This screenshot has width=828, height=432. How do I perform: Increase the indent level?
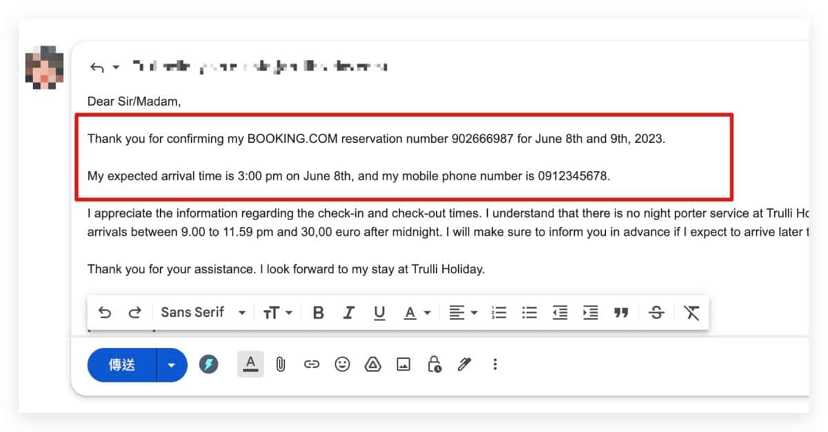(590, 313)
